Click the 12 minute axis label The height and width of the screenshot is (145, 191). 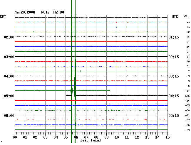click(137, 137)
